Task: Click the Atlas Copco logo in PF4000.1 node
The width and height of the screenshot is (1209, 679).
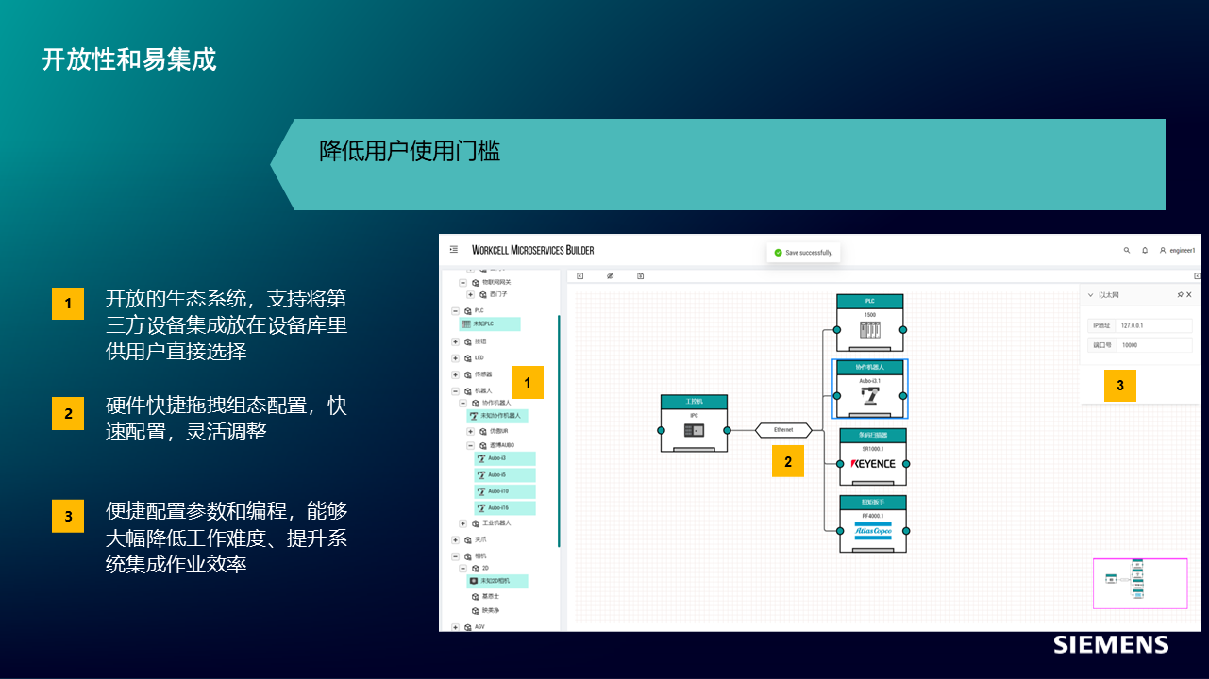Action: [872, 531]
